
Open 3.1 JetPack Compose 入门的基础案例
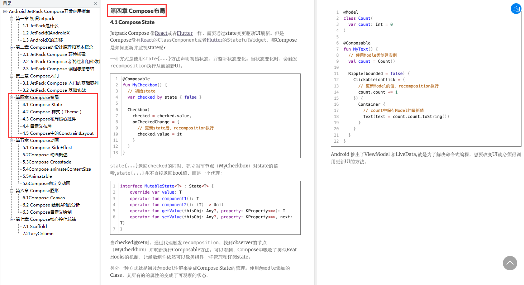(x=60, y=83)
